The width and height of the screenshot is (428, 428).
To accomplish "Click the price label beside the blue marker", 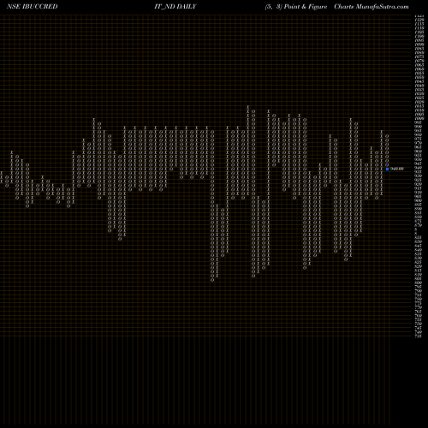I will (x=397, y=169).
